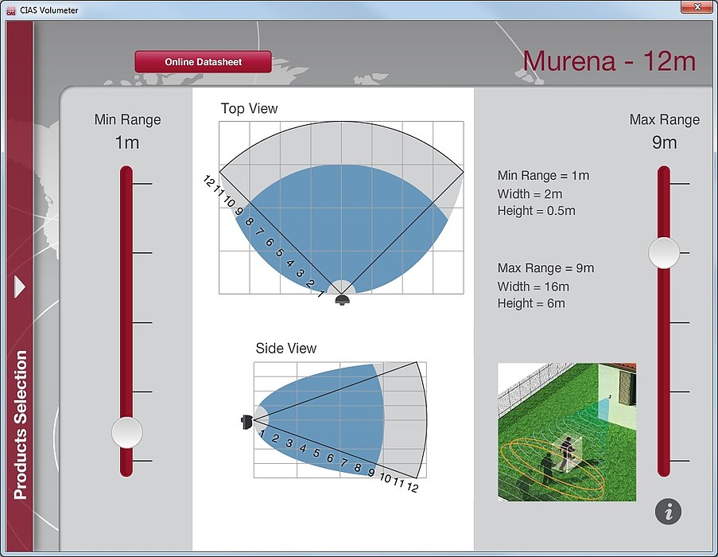718x557 pixels.
Task: Click the Max Range slider knob
Action: coord(664,253)
